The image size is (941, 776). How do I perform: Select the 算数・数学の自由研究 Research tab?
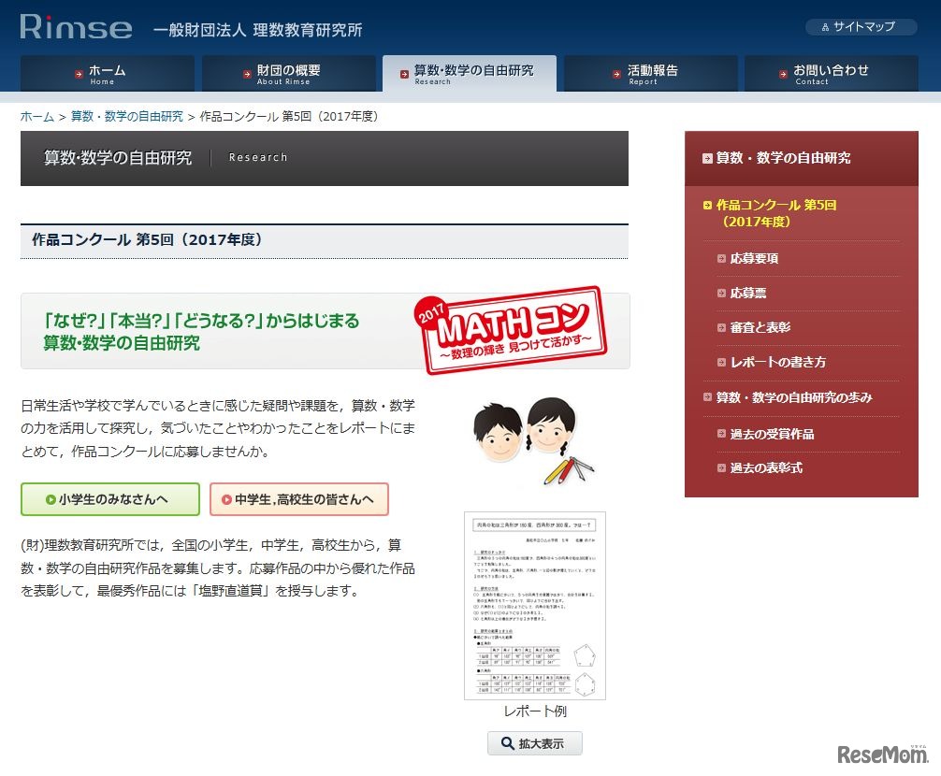pos(470,74)
